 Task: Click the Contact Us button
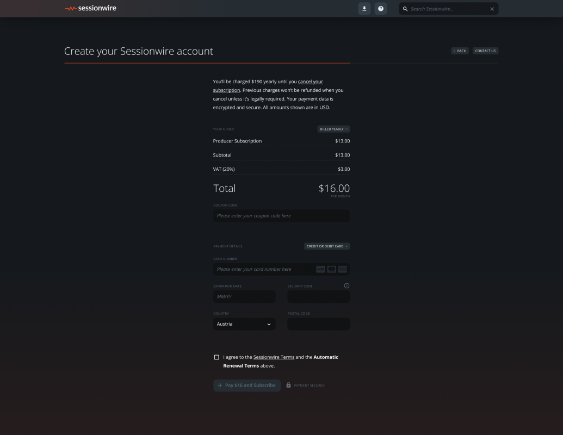[x=485, y=51]
